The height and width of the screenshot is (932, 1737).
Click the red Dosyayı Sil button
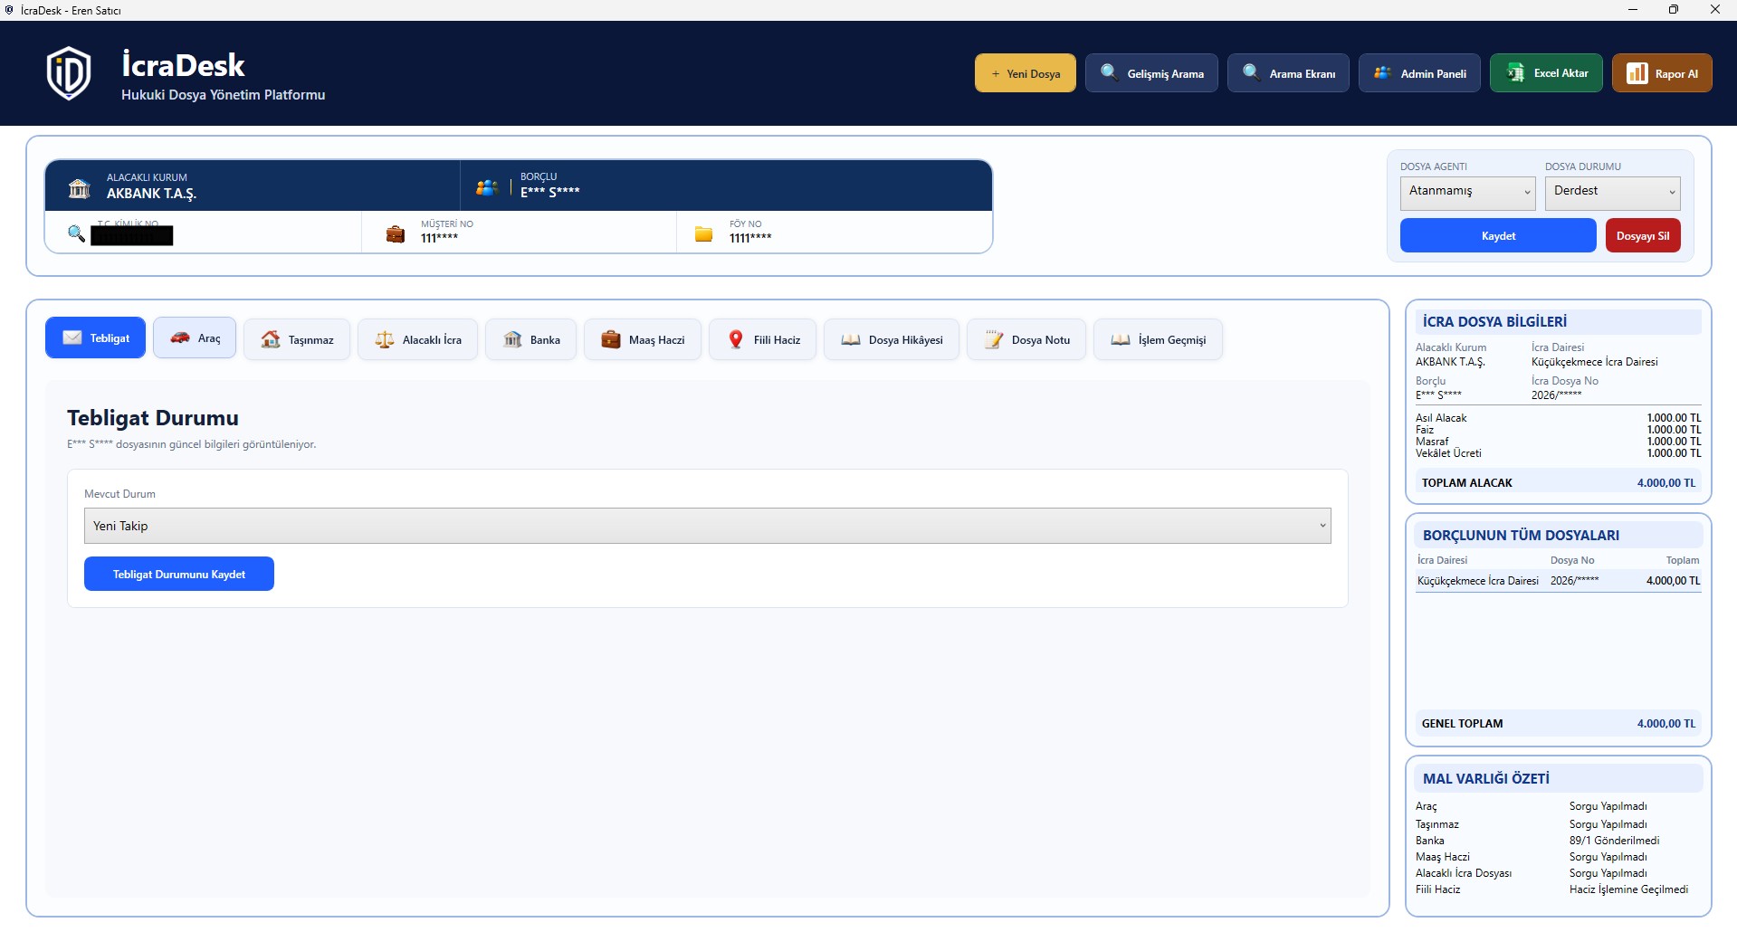[1643, 235]
